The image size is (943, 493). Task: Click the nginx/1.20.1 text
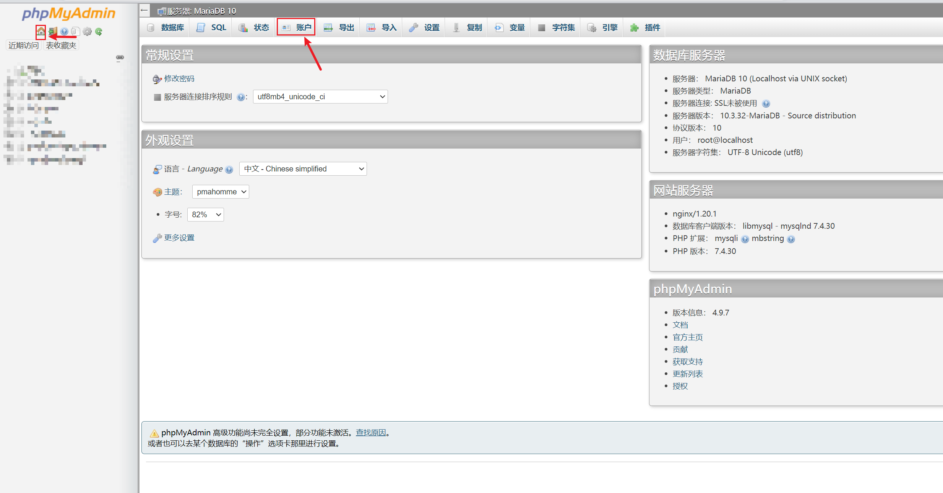[x=695, y=214]
